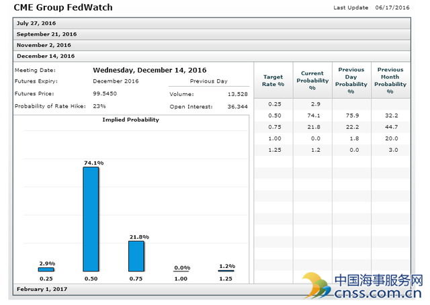Image resolution: width=430 pixels, height=305 pixels.
Task: Click the Last Update date 06/17/2016
Action: tap(392, 7)
